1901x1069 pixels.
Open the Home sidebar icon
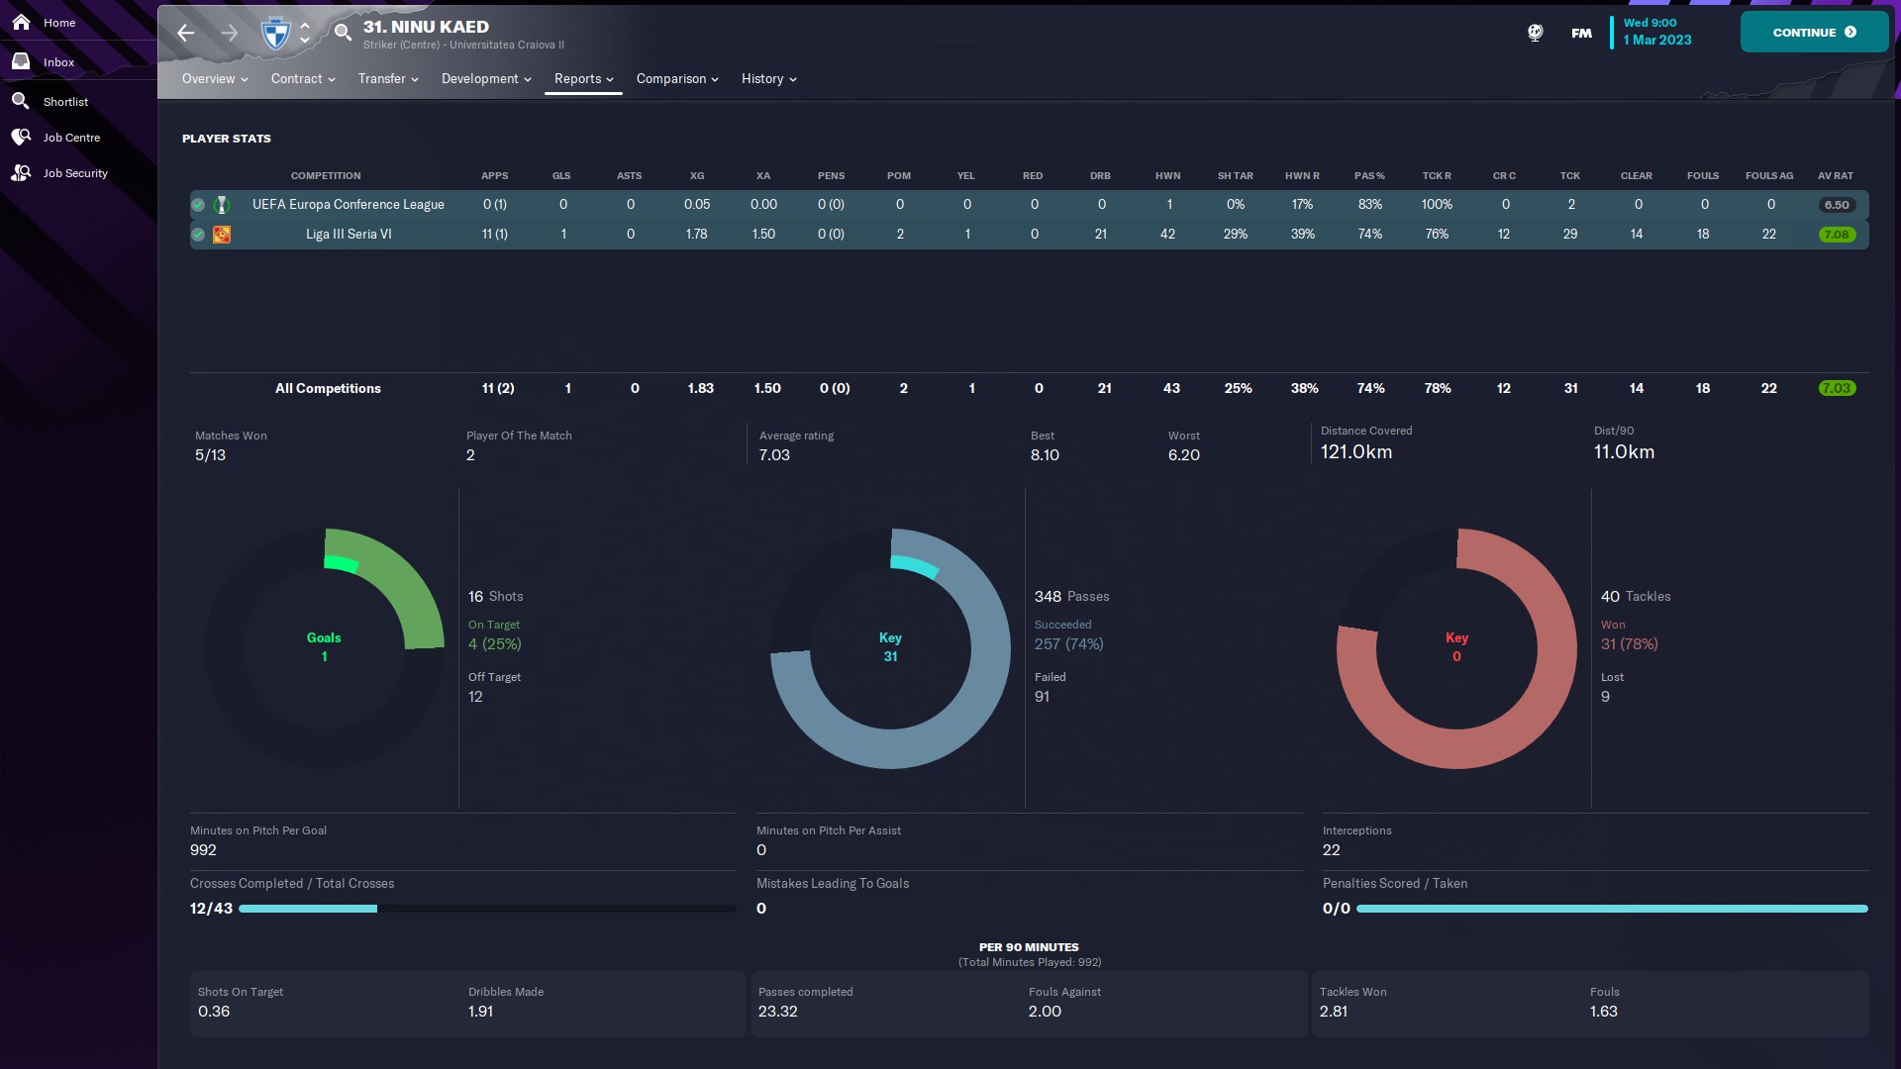click(21, 22)
